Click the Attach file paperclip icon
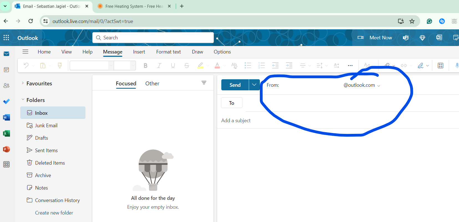The image size is (459, 222). coord(387,66)
